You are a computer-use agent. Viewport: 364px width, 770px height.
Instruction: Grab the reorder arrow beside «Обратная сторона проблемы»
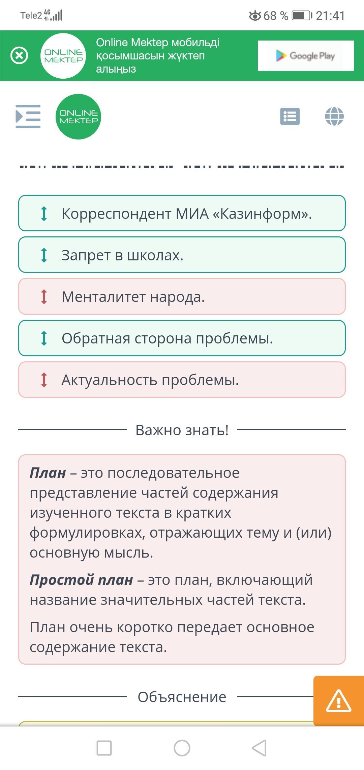click(44, 338)
